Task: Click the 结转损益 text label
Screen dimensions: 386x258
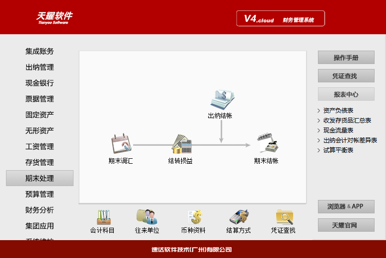Action: 180,161
